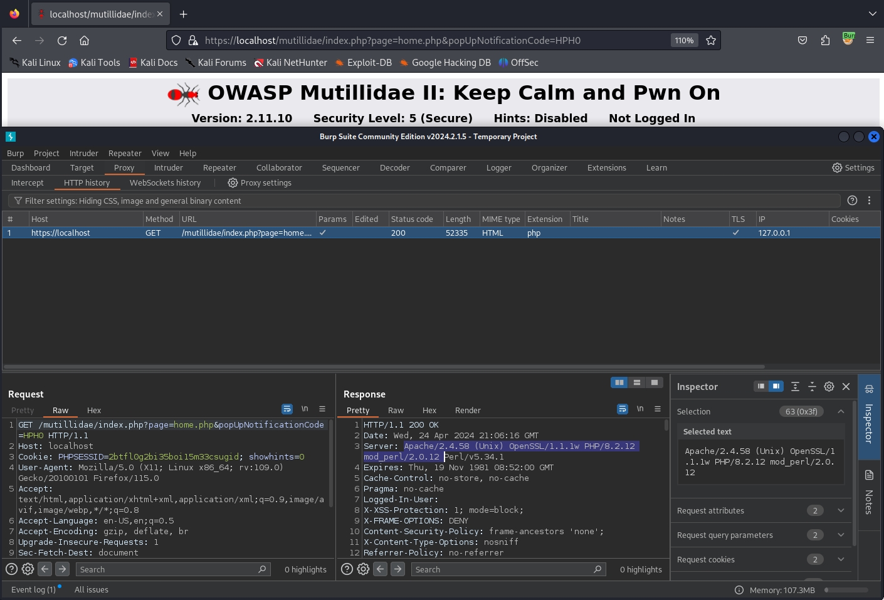This screenshot has width=884, height=600.
Task: Open Burp Settings gear in top right
Action: [x=837, y=168]
